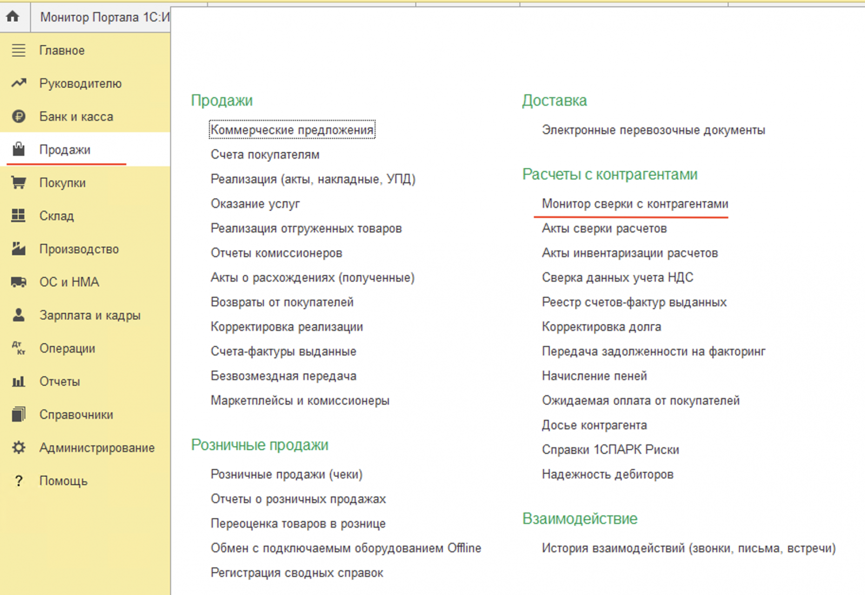The image size is (865, 595).
Task: Open Реализация отгруженных товаров
Action: (307, 229)
